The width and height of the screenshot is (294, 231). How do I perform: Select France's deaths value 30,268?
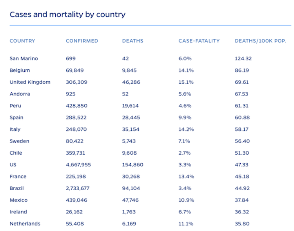click(x=131, y=177)
